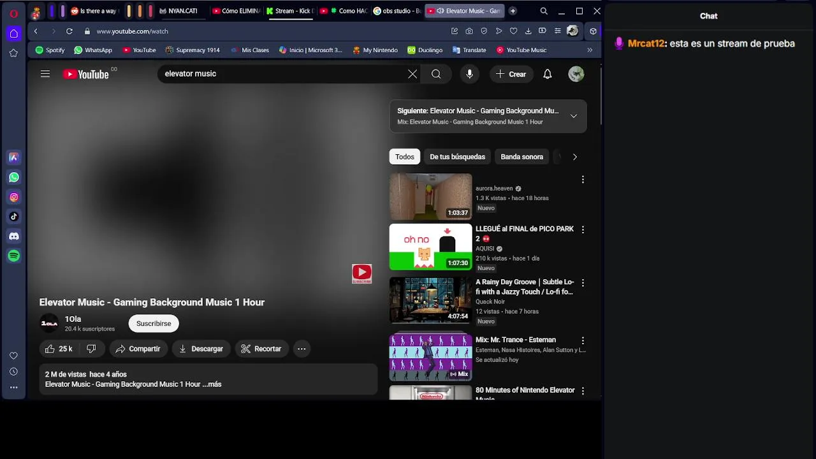Screen dimensions: 816x459
Task: Click the browser snapshot camera icon
Action: 469,31
